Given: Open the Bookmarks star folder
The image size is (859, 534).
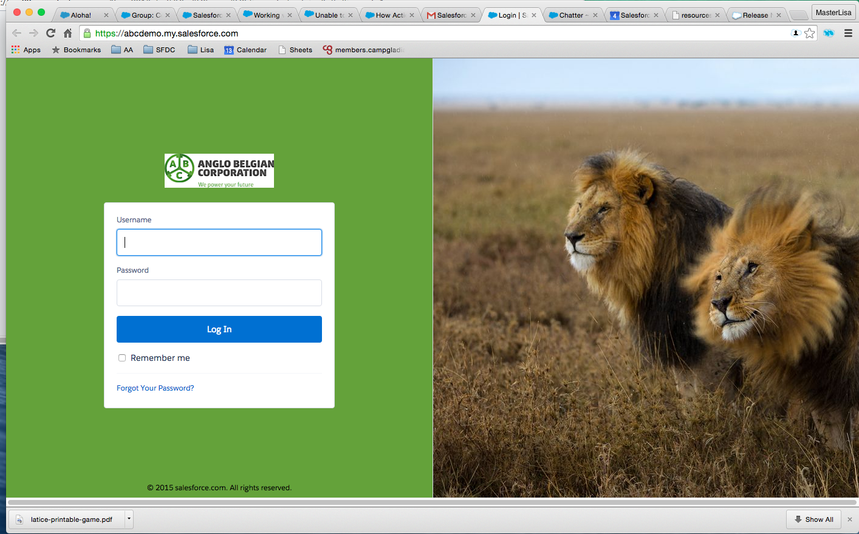Looking at the screenshot, I should 77,50.
